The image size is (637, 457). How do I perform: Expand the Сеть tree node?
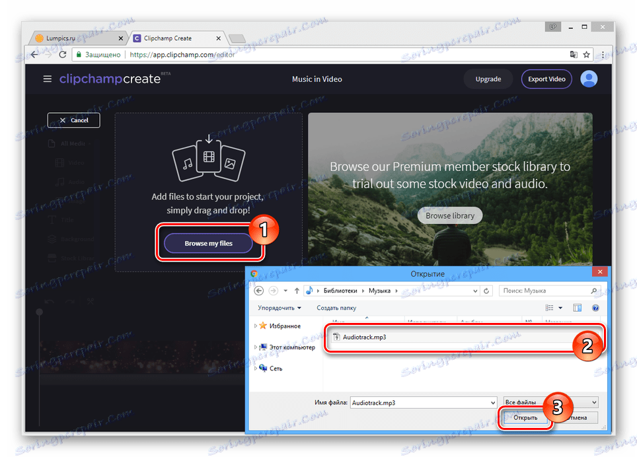(256, 368)
